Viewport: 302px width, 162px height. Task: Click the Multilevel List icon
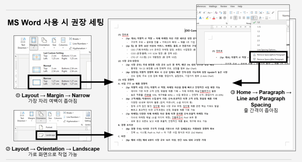pos(244,12)
